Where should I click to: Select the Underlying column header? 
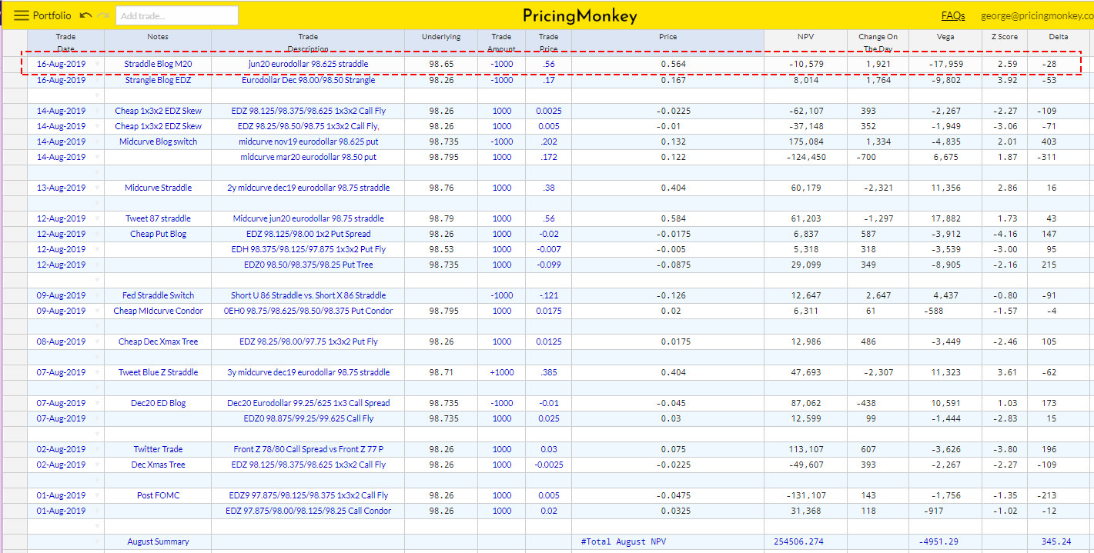[441, 42]
